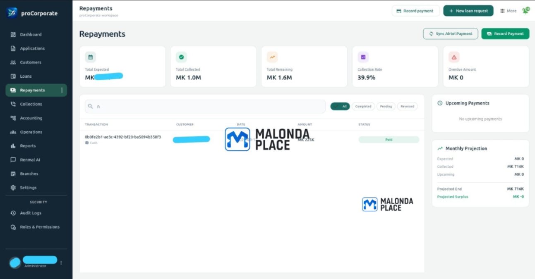
Task: Click the Collection Rate chart icon
Action: click(363, 57)
